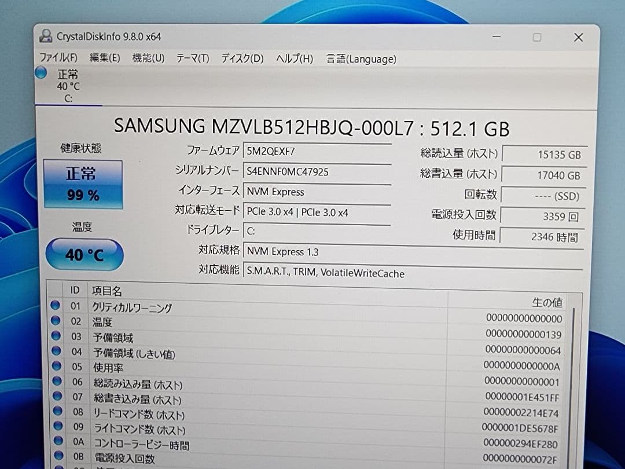Click the firmware field 5M2QEXF7

click(317, 152)
